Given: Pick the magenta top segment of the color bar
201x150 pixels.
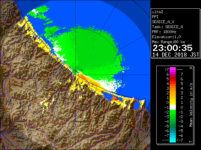Looking at the screenshot, I should (x=173, y=69).
